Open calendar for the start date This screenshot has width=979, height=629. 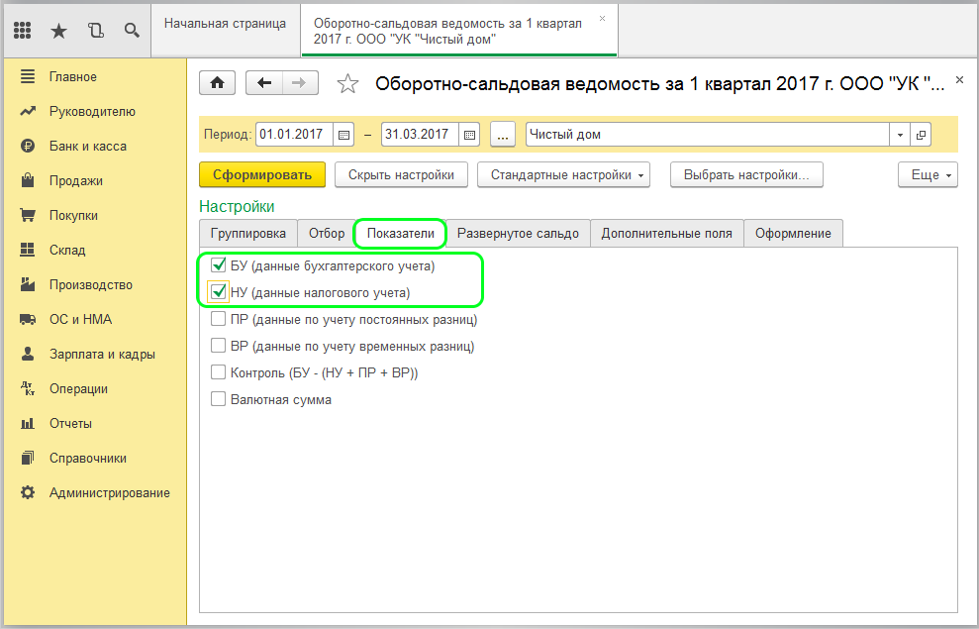tap(343, 135)
